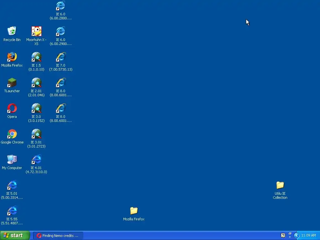
Task: Select the IE 7.0 (7.00.5730.13) shortcut
Action: tap(61, 62)
